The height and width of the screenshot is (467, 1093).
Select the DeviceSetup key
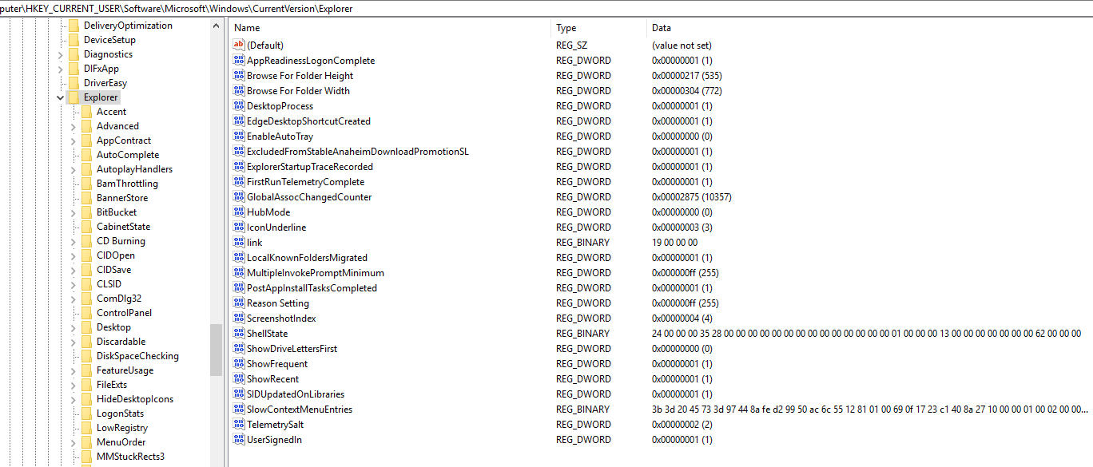tap(109, 40)
